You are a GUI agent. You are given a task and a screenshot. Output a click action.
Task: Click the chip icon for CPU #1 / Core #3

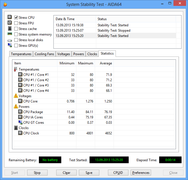point(20,85)
